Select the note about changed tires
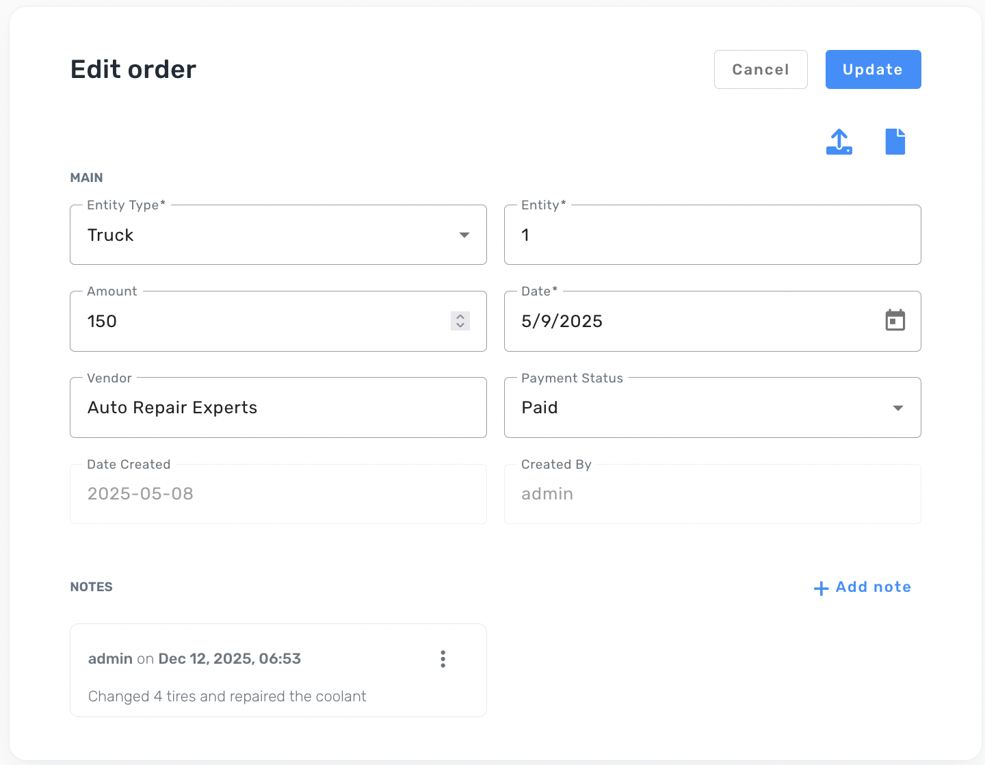 [227, 696]
